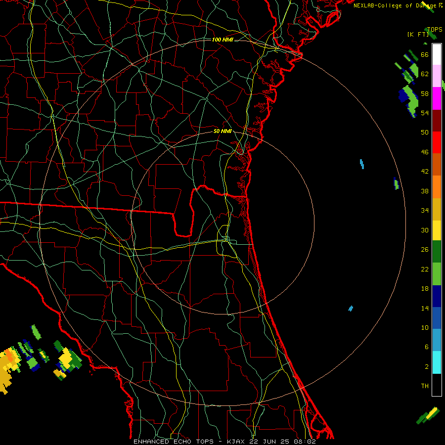Click the "6" legend value

426,347
